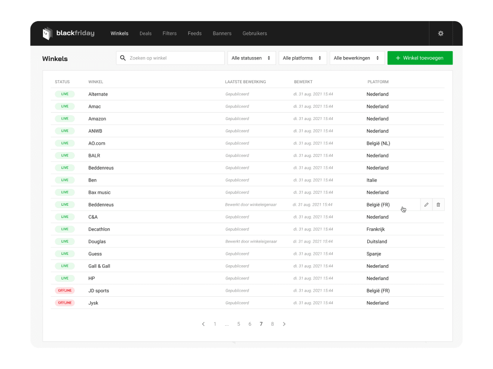Image resolution: width=493 pixels, height=369 pixels.
Task: Expand the Alle statussen dropdown
Action: (251, 58)
